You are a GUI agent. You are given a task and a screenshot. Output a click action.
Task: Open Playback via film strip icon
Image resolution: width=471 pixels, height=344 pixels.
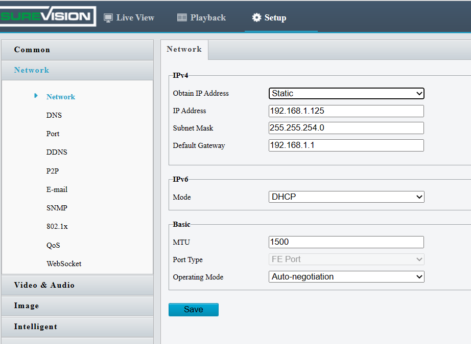tap(182, 18)
